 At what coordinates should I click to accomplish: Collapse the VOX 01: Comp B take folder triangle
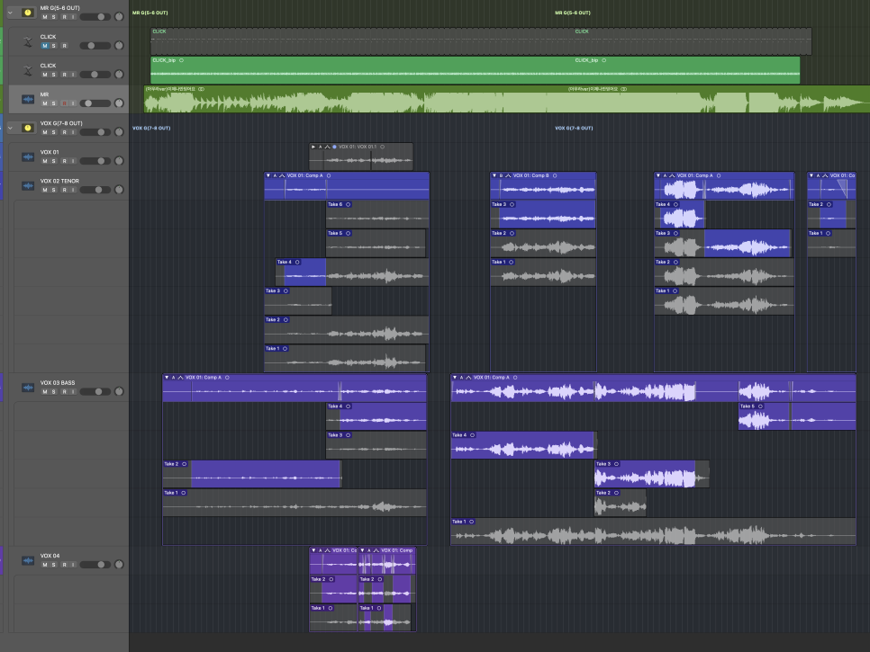coord(494,175)
